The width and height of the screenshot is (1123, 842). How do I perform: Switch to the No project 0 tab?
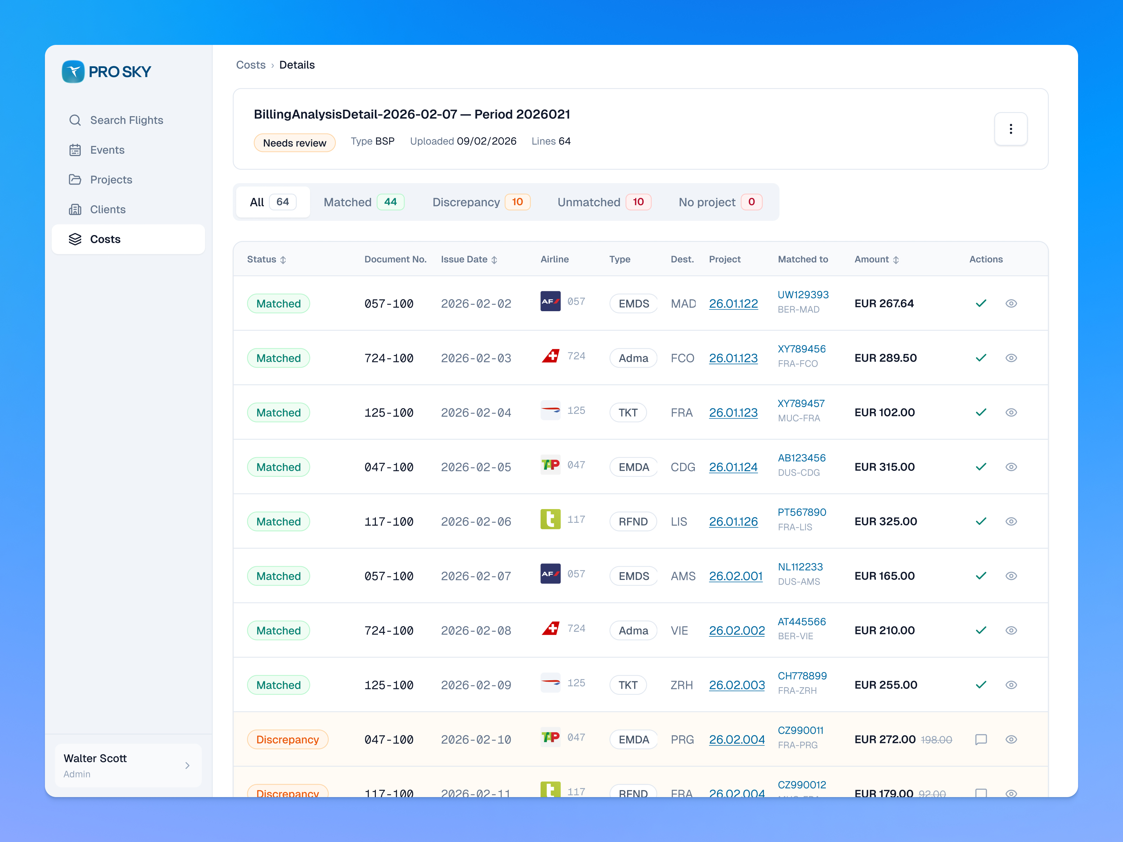[x=720, y=202]
